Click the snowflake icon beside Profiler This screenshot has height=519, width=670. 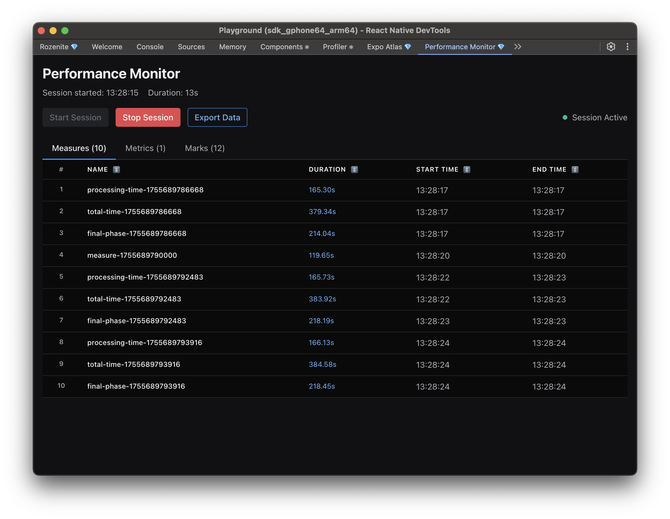(351, 47)
